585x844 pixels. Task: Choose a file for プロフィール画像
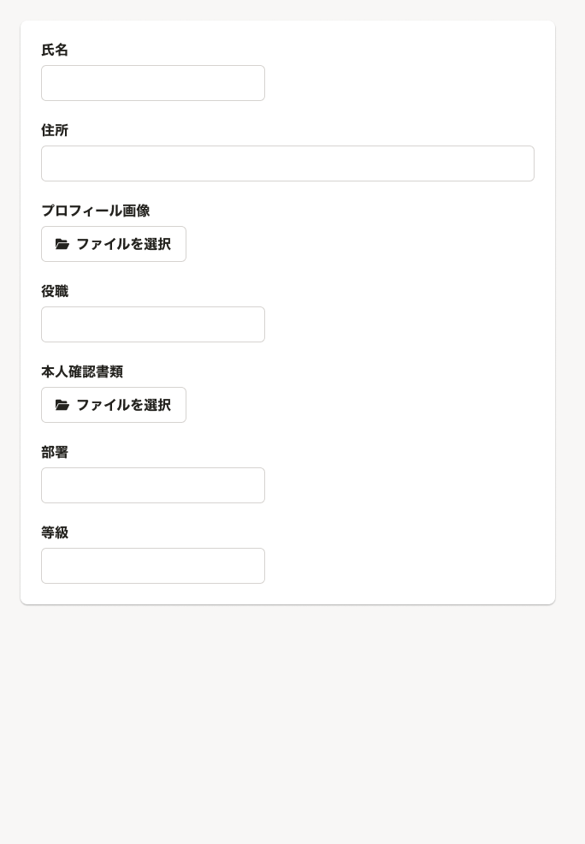coord(114,244)
